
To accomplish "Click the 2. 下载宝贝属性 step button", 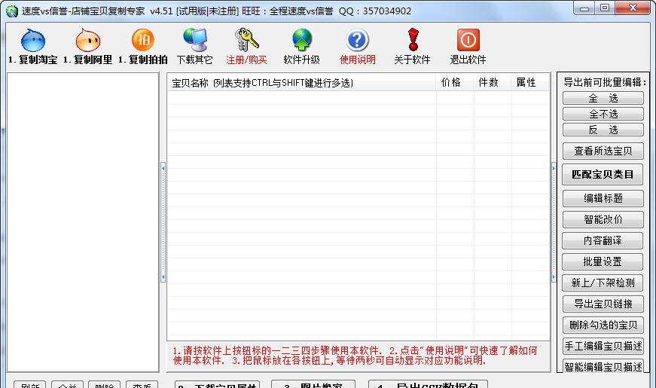I will [x=217, y=384].
